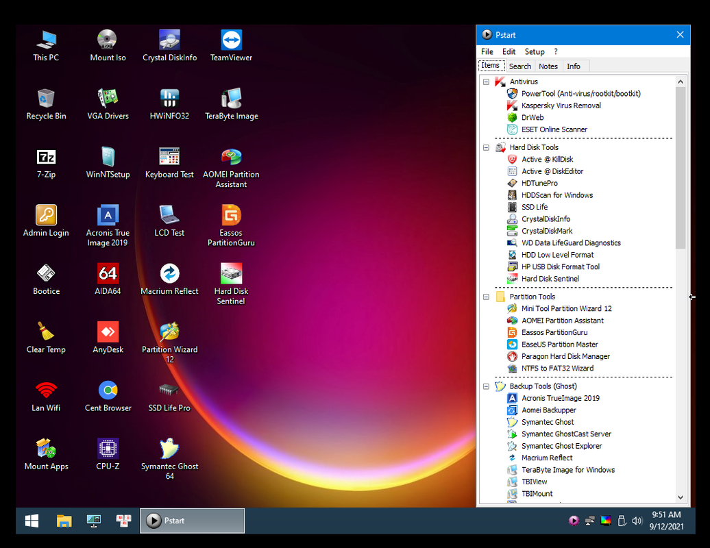Open the Edit menu in Pstart
Image resolution: width=710 pixels, height=548 pixels.
pyautogui.click(x=509, y=51)
